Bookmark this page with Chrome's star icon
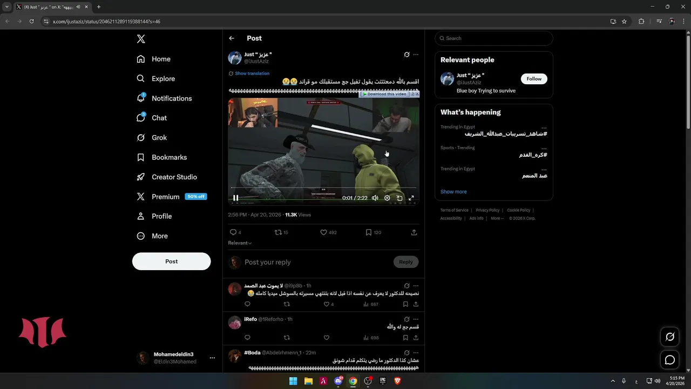This screenshot has width=691, height=389. [x=624, y=22]
